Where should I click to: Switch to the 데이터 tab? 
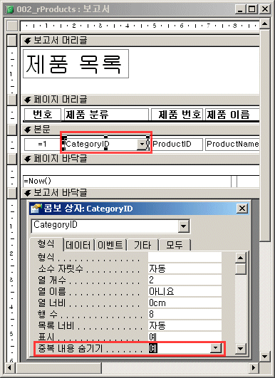click(78, 245)
